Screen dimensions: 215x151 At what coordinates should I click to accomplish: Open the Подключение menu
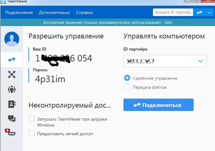click(19, 12)
